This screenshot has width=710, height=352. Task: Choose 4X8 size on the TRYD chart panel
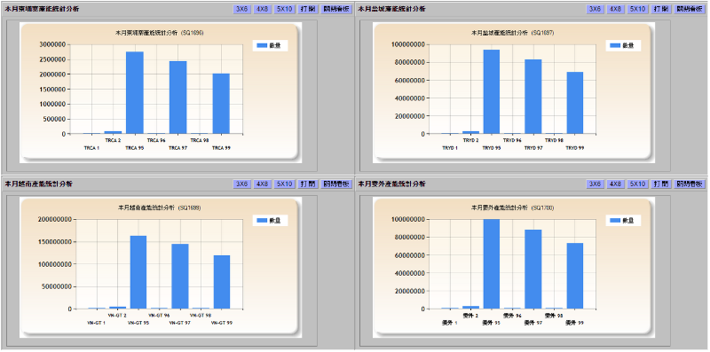615,9
